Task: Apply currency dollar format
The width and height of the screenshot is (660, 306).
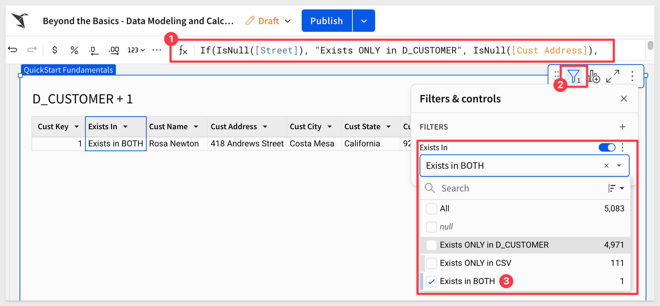Action: (55, 50)
